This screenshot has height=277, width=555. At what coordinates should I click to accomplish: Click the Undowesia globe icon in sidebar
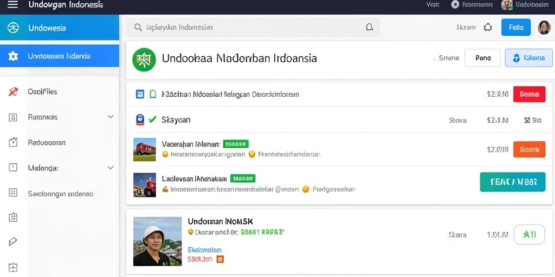point(13,28)
